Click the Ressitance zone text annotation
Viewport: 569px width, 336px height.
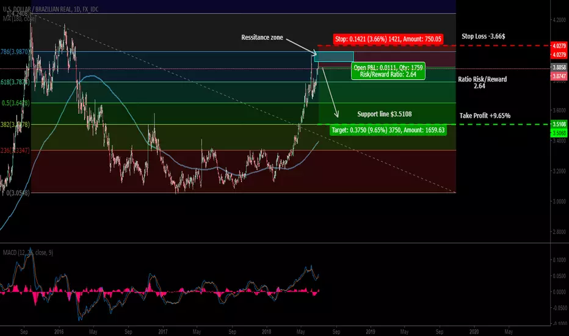[x=262, y=37]
